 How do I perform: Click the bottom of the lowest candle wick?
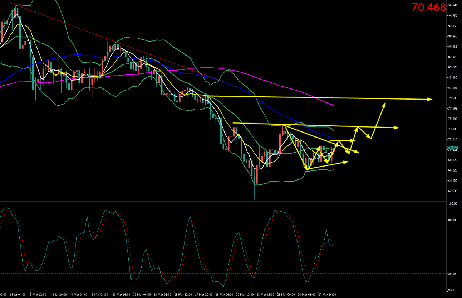coord(254,199)
